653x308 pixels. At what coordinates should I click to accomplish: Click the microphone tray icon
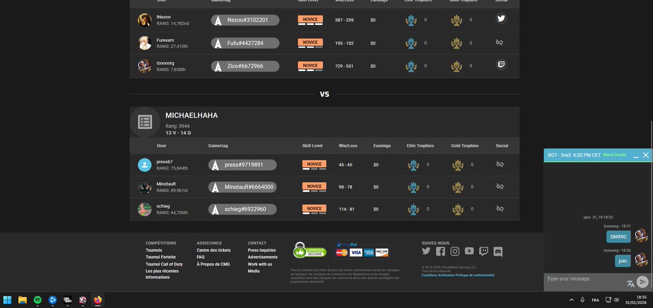tap(582, 300)
